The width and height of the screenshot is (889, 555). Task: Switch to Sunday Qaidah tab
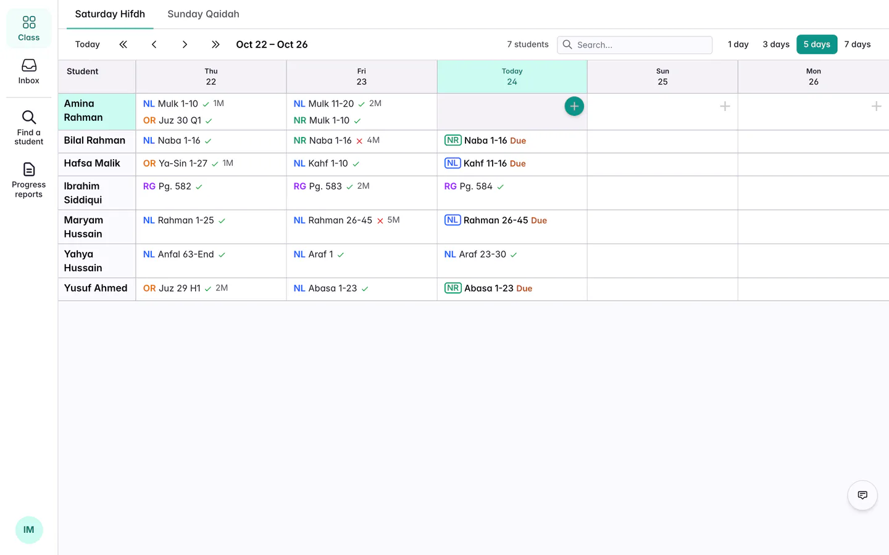point(203,14)
